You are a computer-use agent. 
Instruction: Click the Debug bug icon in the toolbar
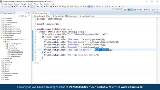(x=38, y=6)
